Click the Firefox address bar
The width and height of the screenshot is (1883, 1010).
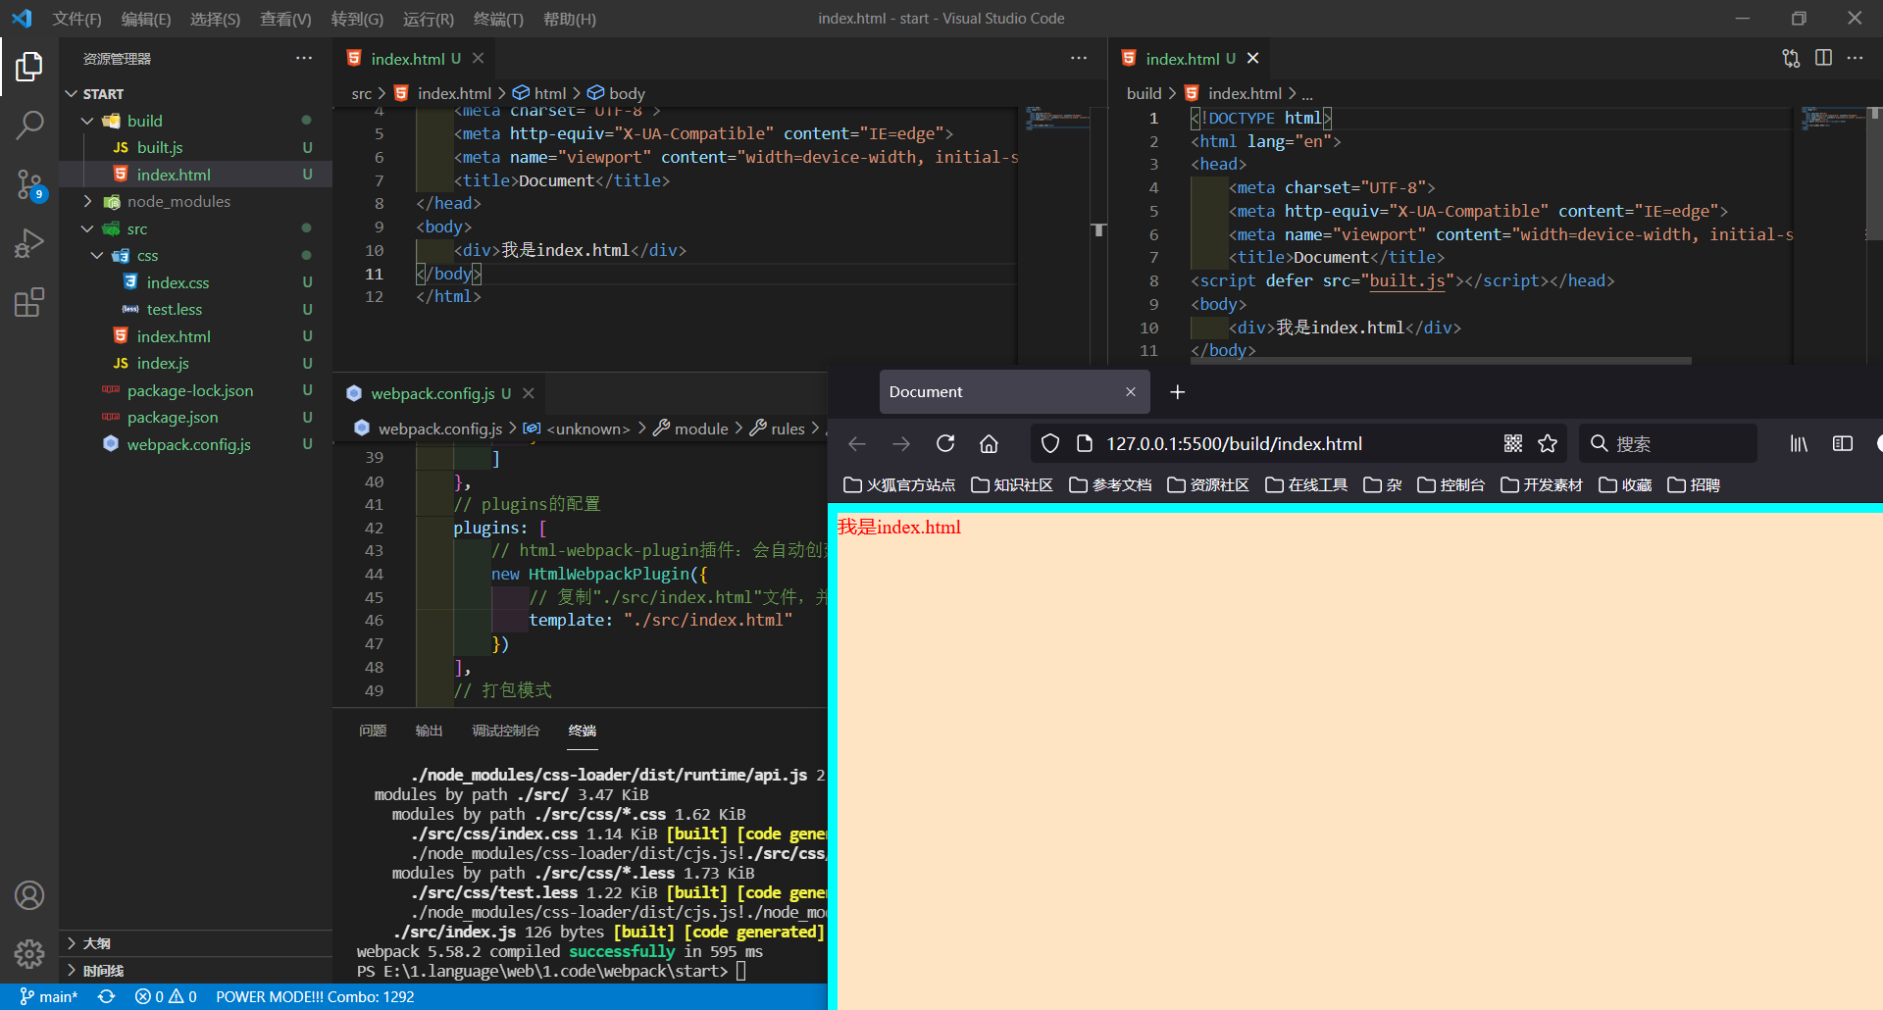1275,443
